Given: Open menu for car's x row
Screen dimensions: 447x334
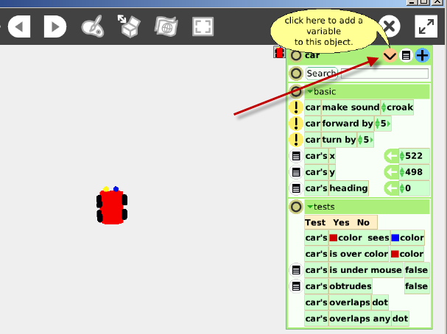Looking at the screenshot, I should click(x=296, y=156).
